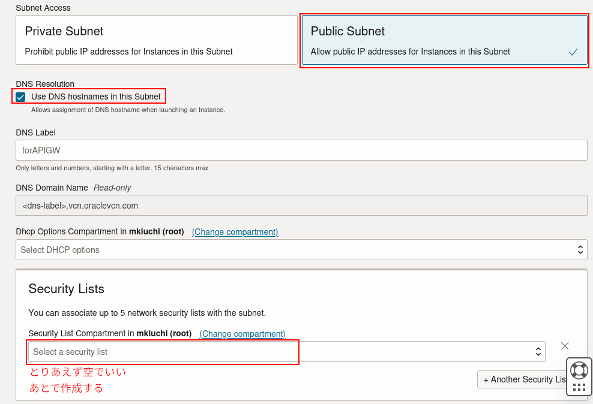Viewport: 593px width, 404px height.
Task: Click Change compartment link for Dhcp Options
Action: (235, 232)
